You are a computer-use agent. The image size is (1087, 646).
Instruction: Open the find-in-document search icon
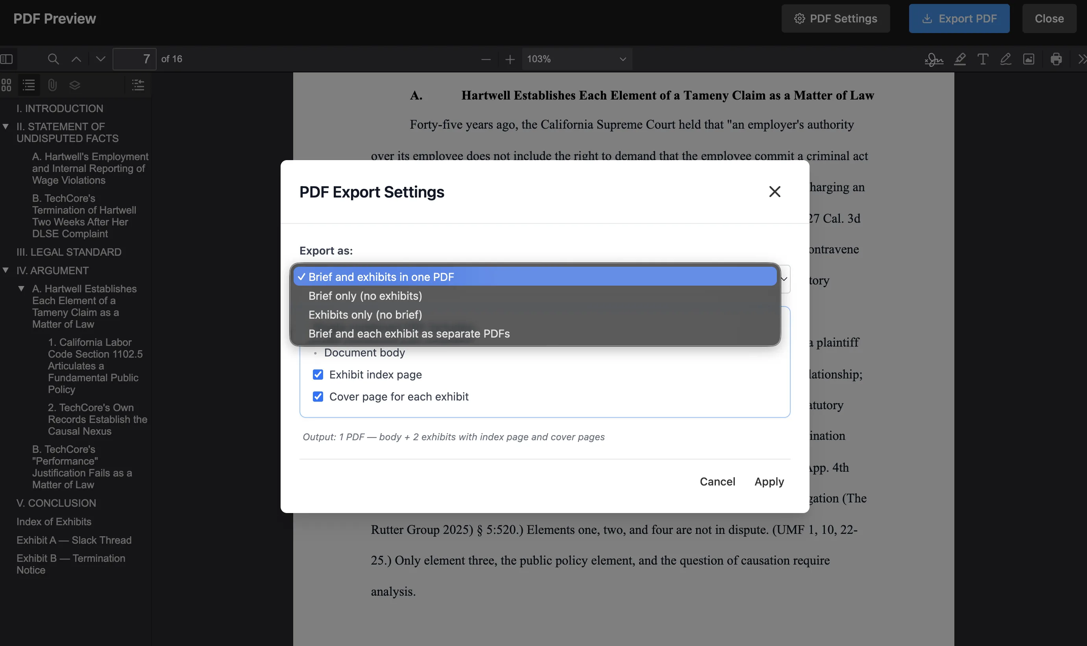pos(53,59)
